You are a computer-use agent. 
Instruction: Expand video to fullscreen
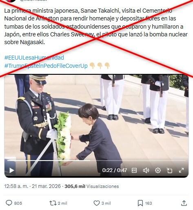181,170
